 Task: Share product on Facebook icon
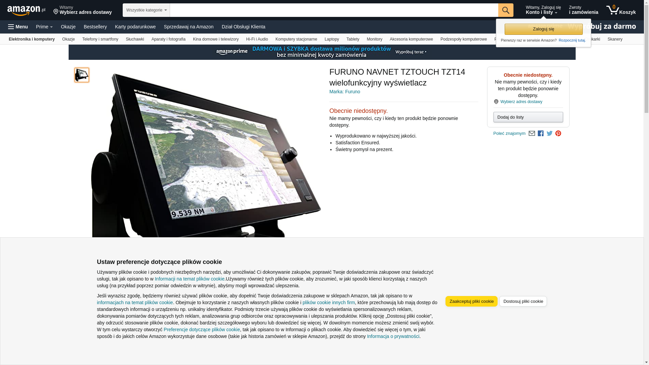tap(540, 133)
